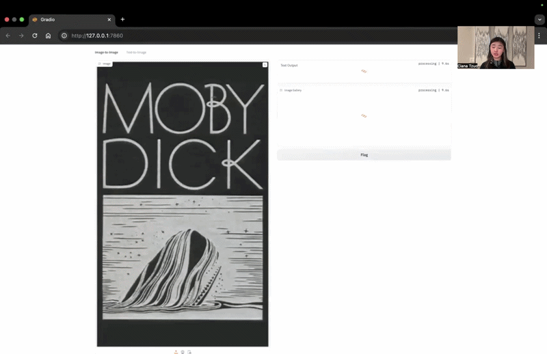Remove the uploaded Moby Dick image
547x354 pixels.
click(x=265, y=65)
